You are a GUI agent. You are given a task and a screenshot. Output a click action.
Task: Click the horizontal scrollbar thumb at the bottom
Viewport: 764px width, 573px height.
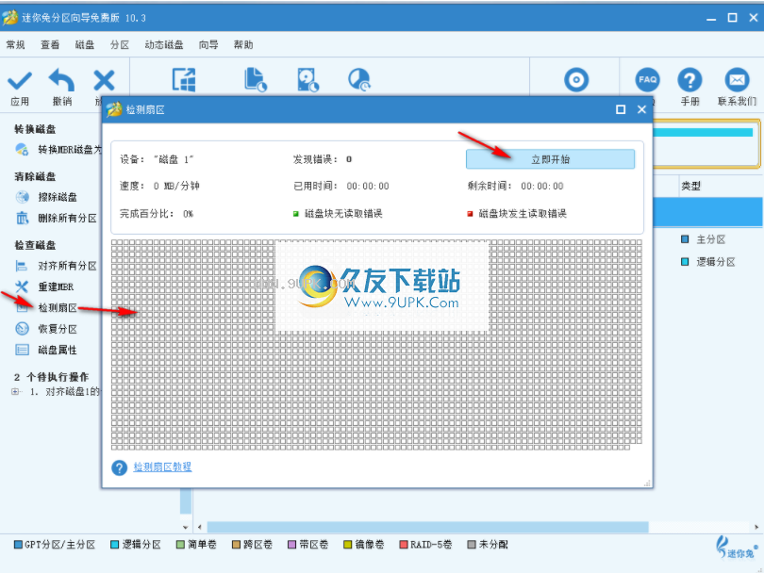point(427,527)
